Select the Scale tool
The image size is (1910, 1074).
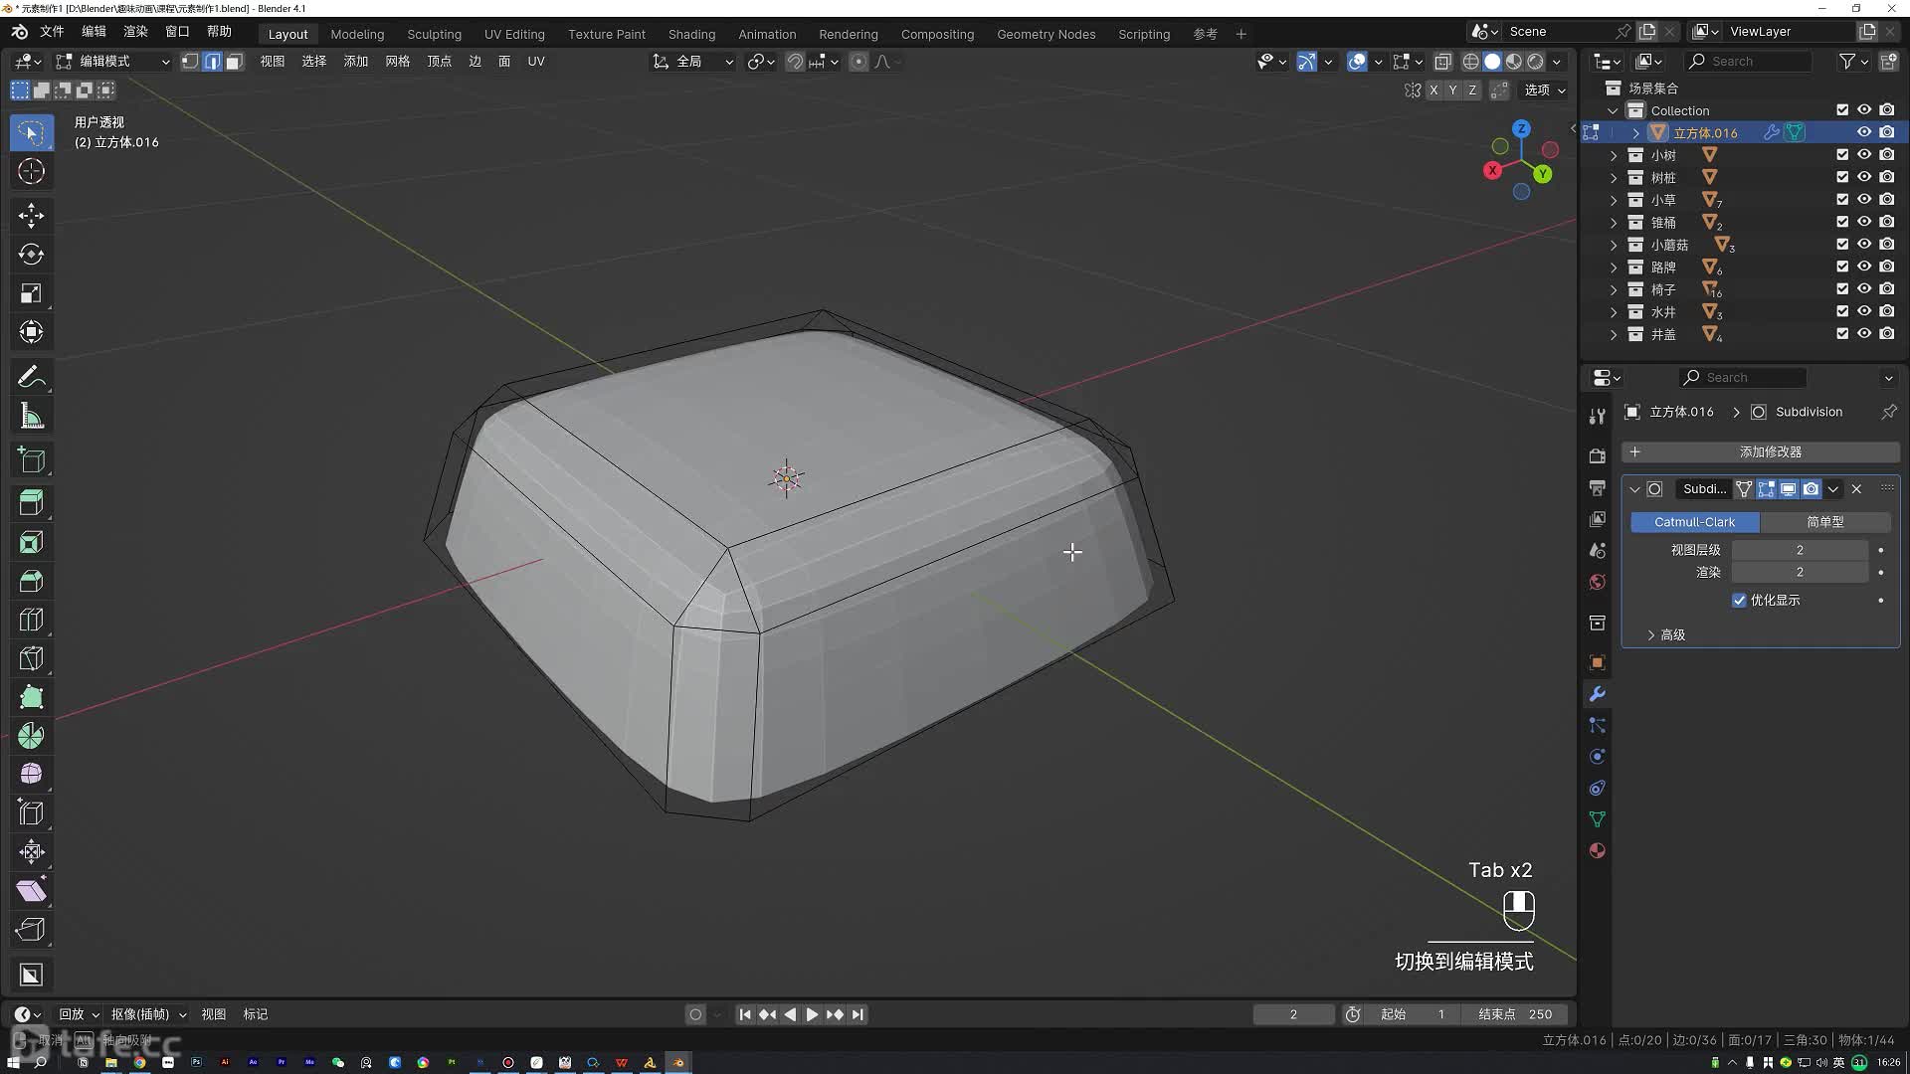coord(31,293)
